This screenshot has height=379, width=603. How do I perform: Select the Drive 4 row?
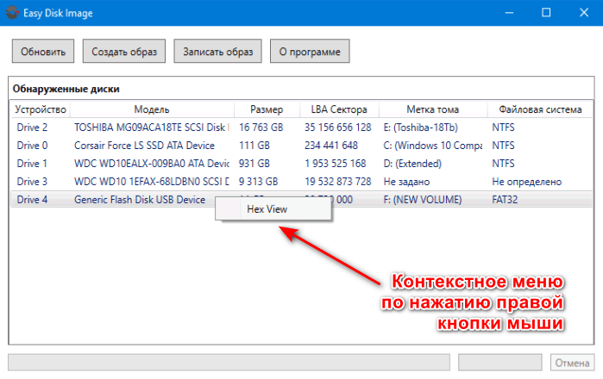tap(302, 200)
